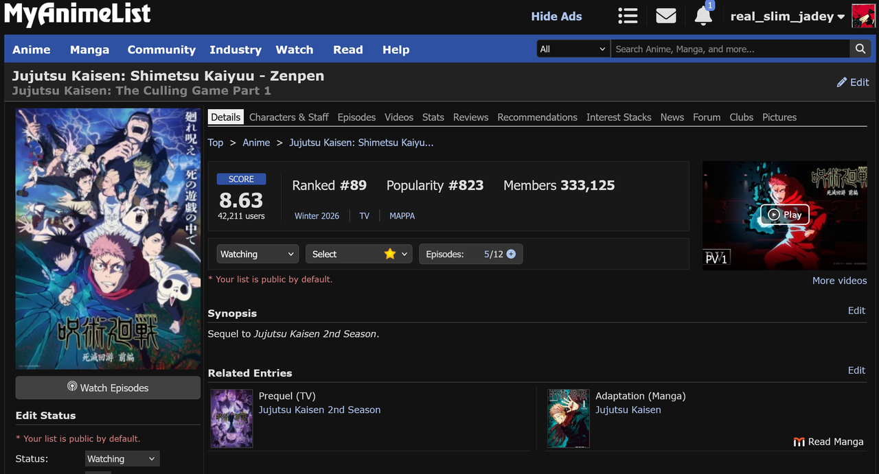Switch to the Videos tab
The height and width of the screenshot is (474, 879).
coord(399,117)
